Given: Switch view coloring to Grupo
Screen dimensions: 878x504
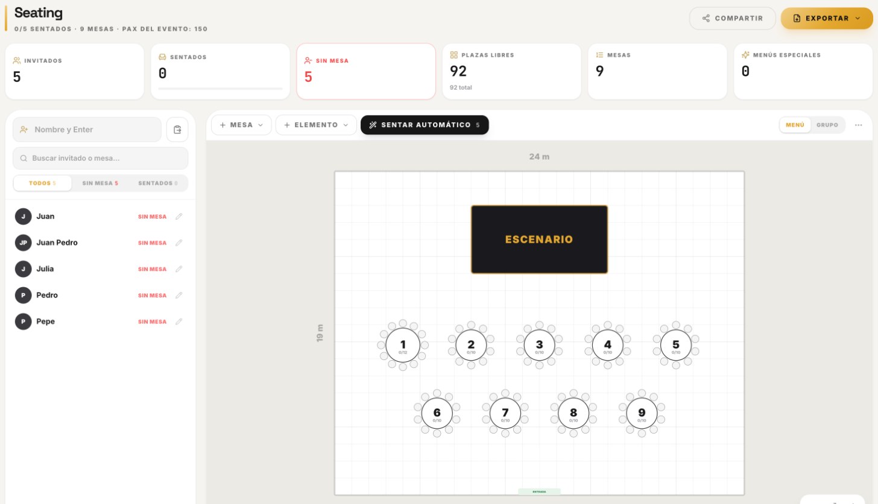Looking at the screenshot, I should pyautogui.click(x=827, y=125).
